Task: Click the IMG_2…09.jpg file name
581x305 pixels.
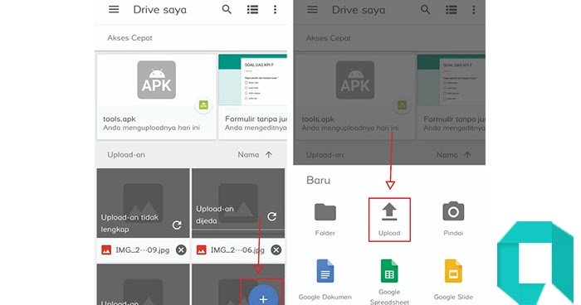Action: click(x=142, y=250)
